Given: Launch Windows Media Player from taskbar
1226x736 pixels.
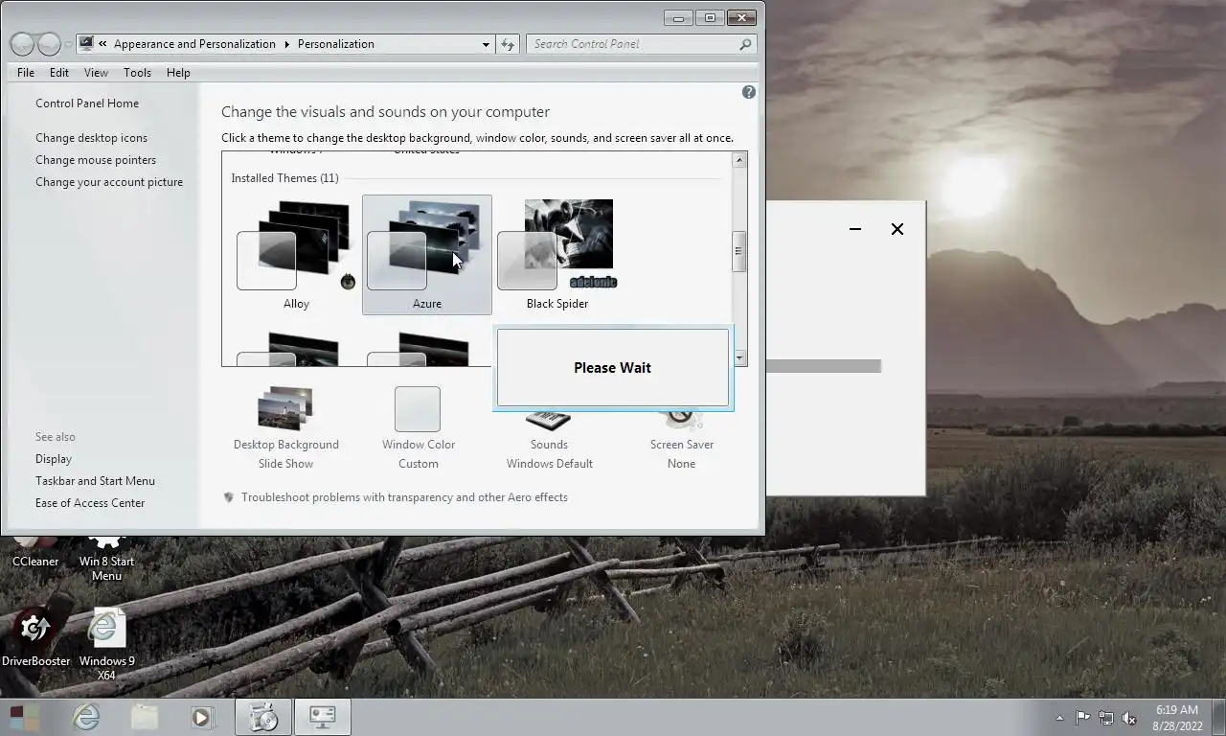Looking at the screenshot, I should point(201,717).
